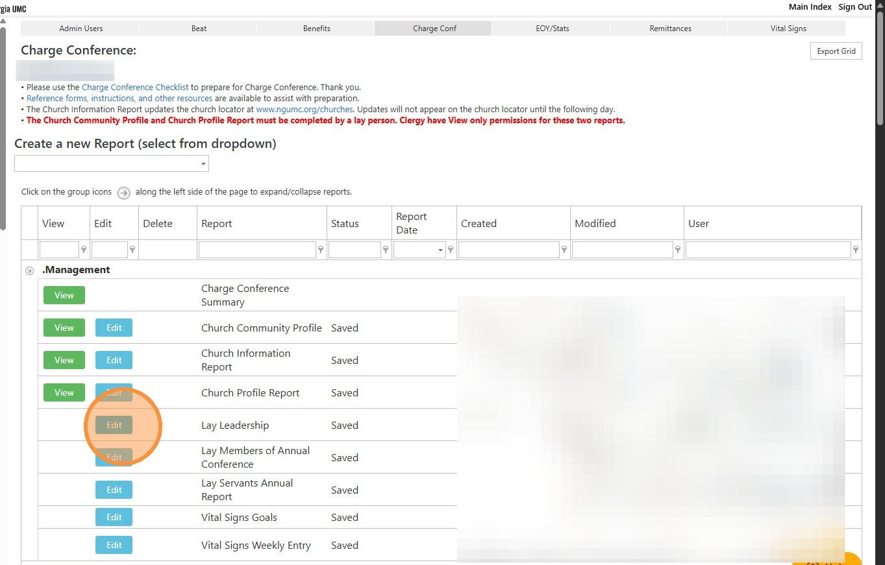Collapse the .Management report group
The image size is (885, 565).
29,270
